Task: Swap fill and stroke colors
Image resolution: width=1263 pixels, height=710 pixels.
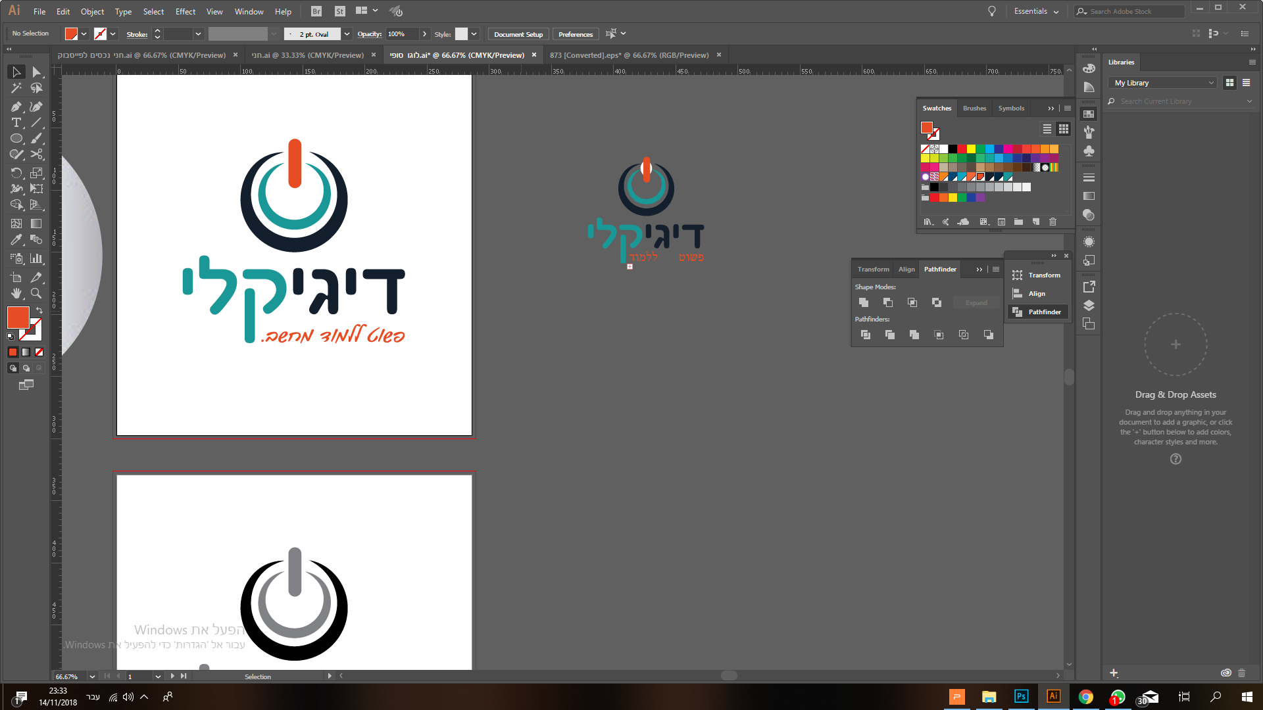Action: coord(39,310)
